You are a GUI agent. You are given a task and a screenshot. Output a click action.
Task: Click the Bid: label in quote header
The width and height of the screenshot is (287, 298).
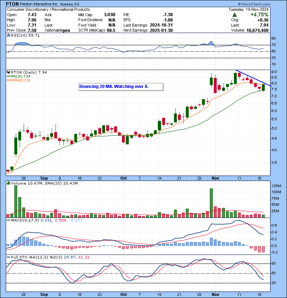tap(48, 20)
